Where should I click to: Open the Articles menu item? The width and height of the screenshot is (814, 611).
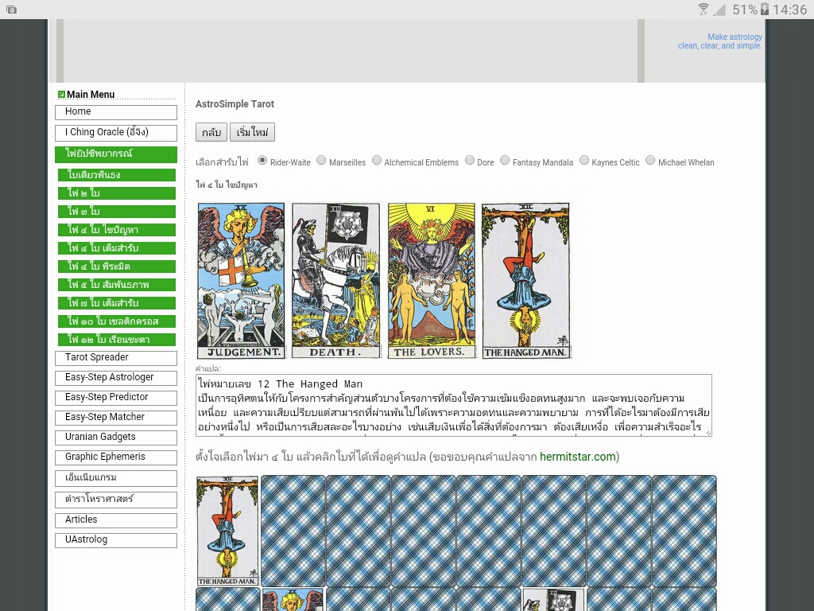(x=116, y=520)
